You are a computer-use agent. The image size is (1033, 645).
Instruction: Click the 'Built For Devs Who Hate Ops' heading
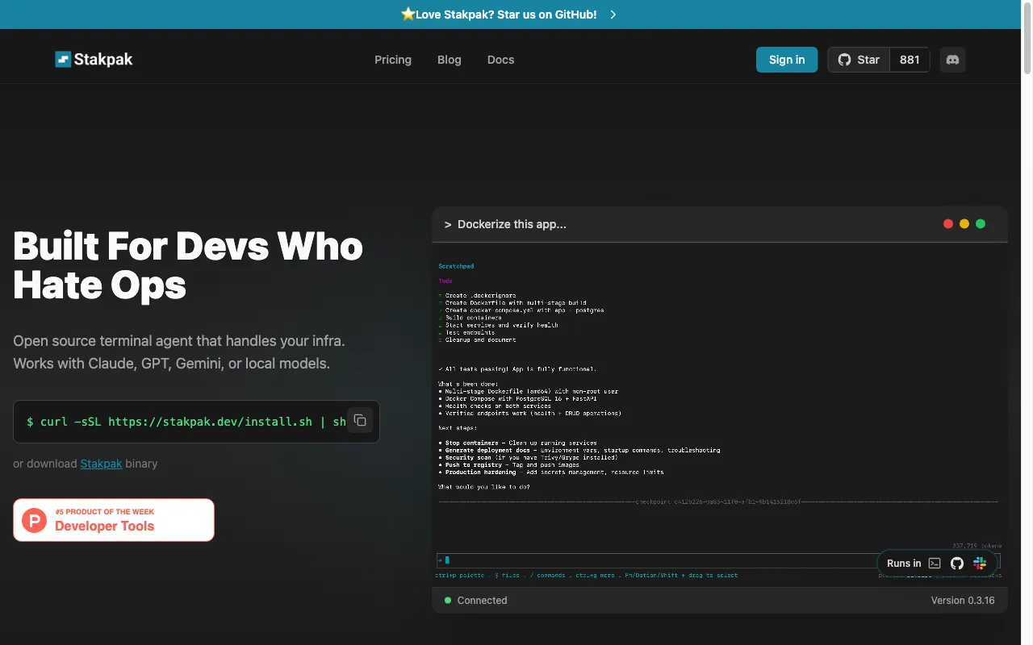(188, 265)
